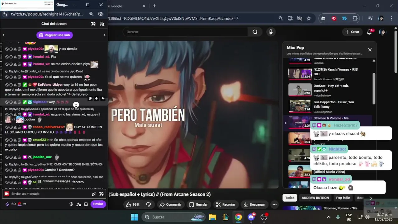Open YouTube account avatar menu

[382, 32]
